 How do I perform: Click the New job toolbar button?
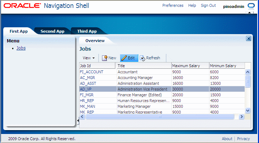pyautogui.click(x=109, y=58)
